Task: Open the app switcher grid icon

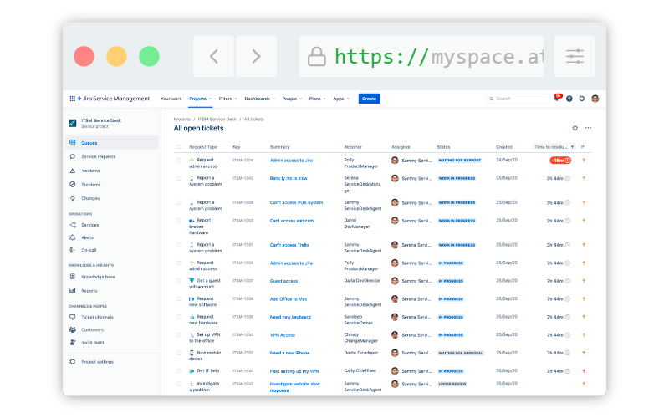Action: click(72, 99)
